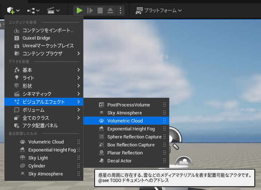The image size is (261, 190).
Task: Click the Stop simulation button
Action: 100,11
